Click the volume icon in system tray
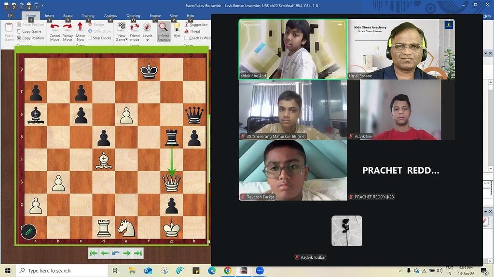 tap(439, 270)
